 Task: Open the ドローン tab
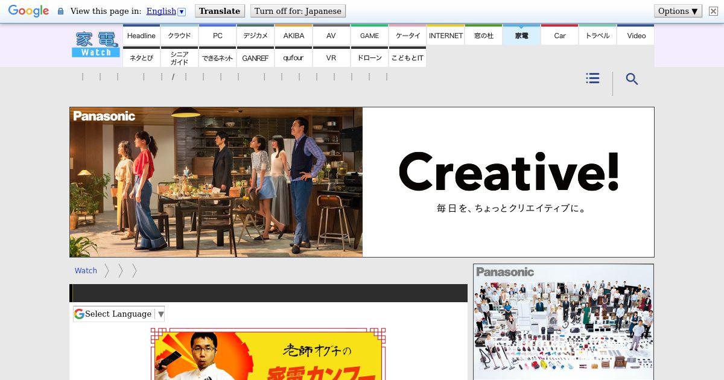[x=369, y=57]
